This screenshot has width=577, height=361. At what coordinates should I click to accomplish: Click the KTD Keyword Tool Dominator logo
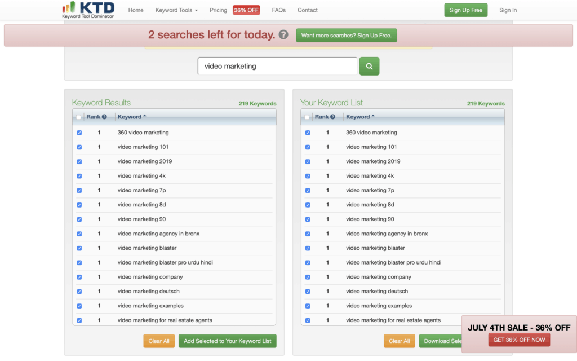(88, 10)
